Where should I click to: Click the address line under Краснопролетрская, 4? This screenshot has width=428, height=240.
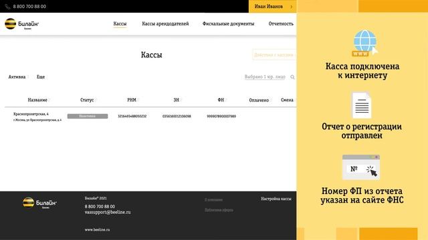[x=37, y=120]
